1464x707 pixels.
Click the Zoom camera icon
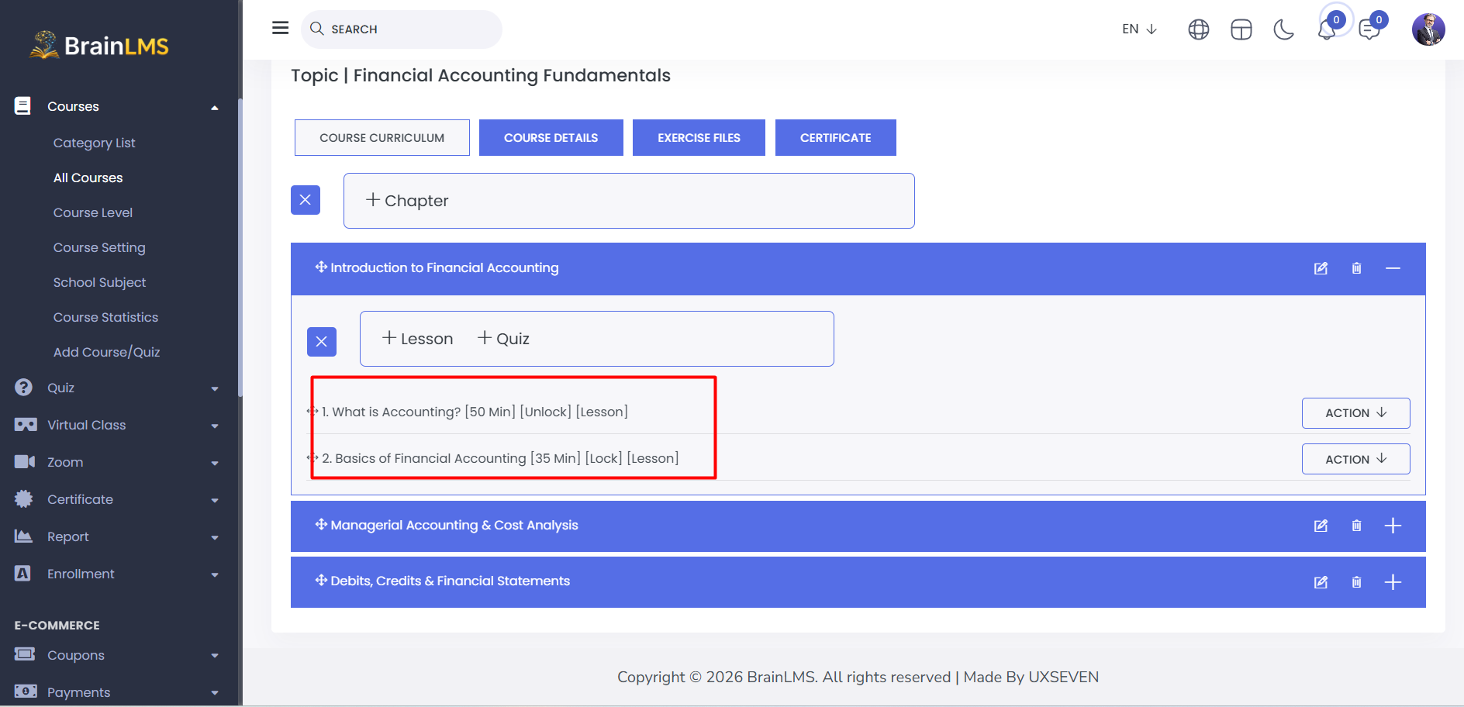pos(25,462)
